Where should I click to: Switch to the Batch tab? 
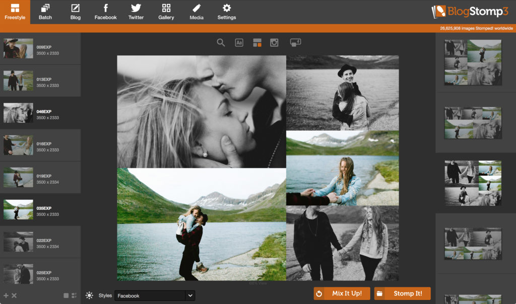point(45,12)
